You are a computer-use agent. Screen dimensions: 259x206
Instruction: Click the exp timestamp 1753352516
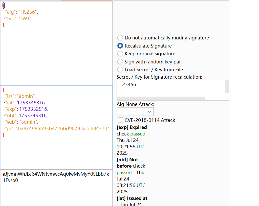tap(33, 109)
